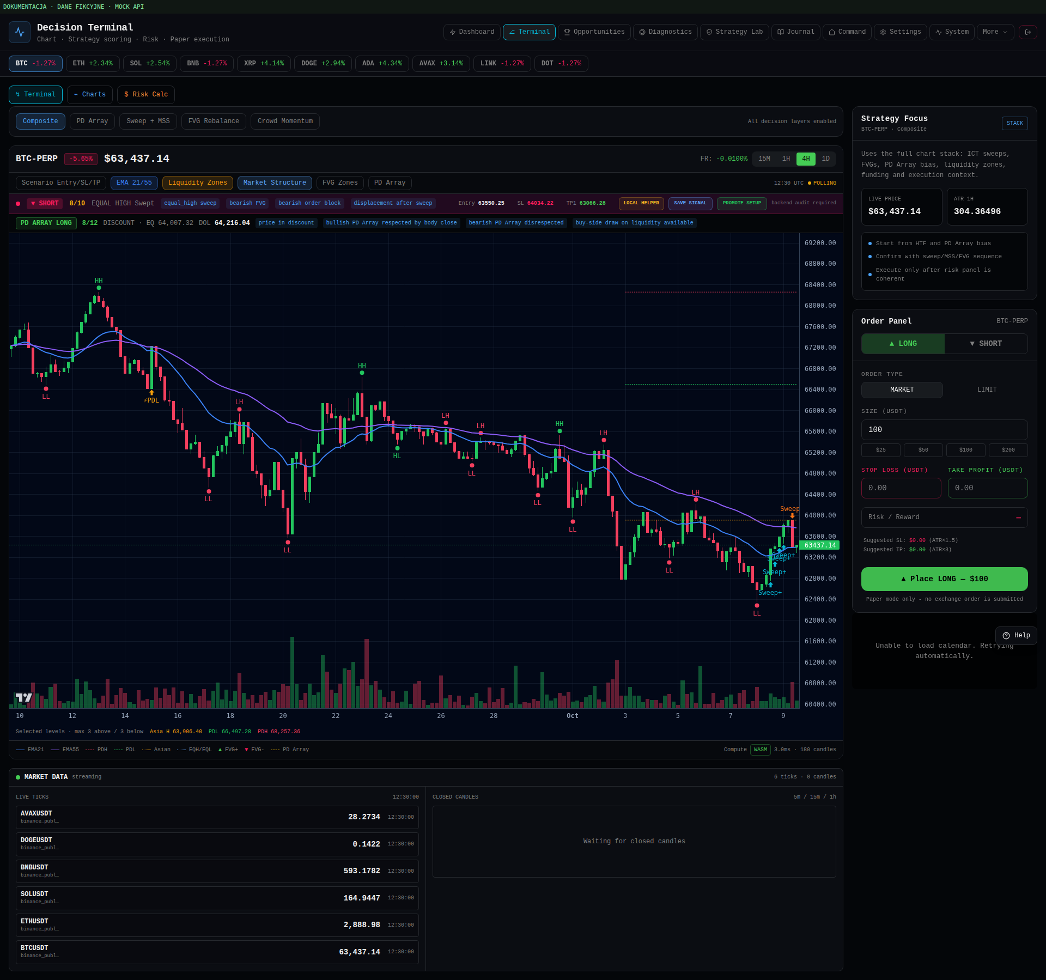1046x980 pixels.
Task: Toggle the Market Structure overlay
Action: 275,183
